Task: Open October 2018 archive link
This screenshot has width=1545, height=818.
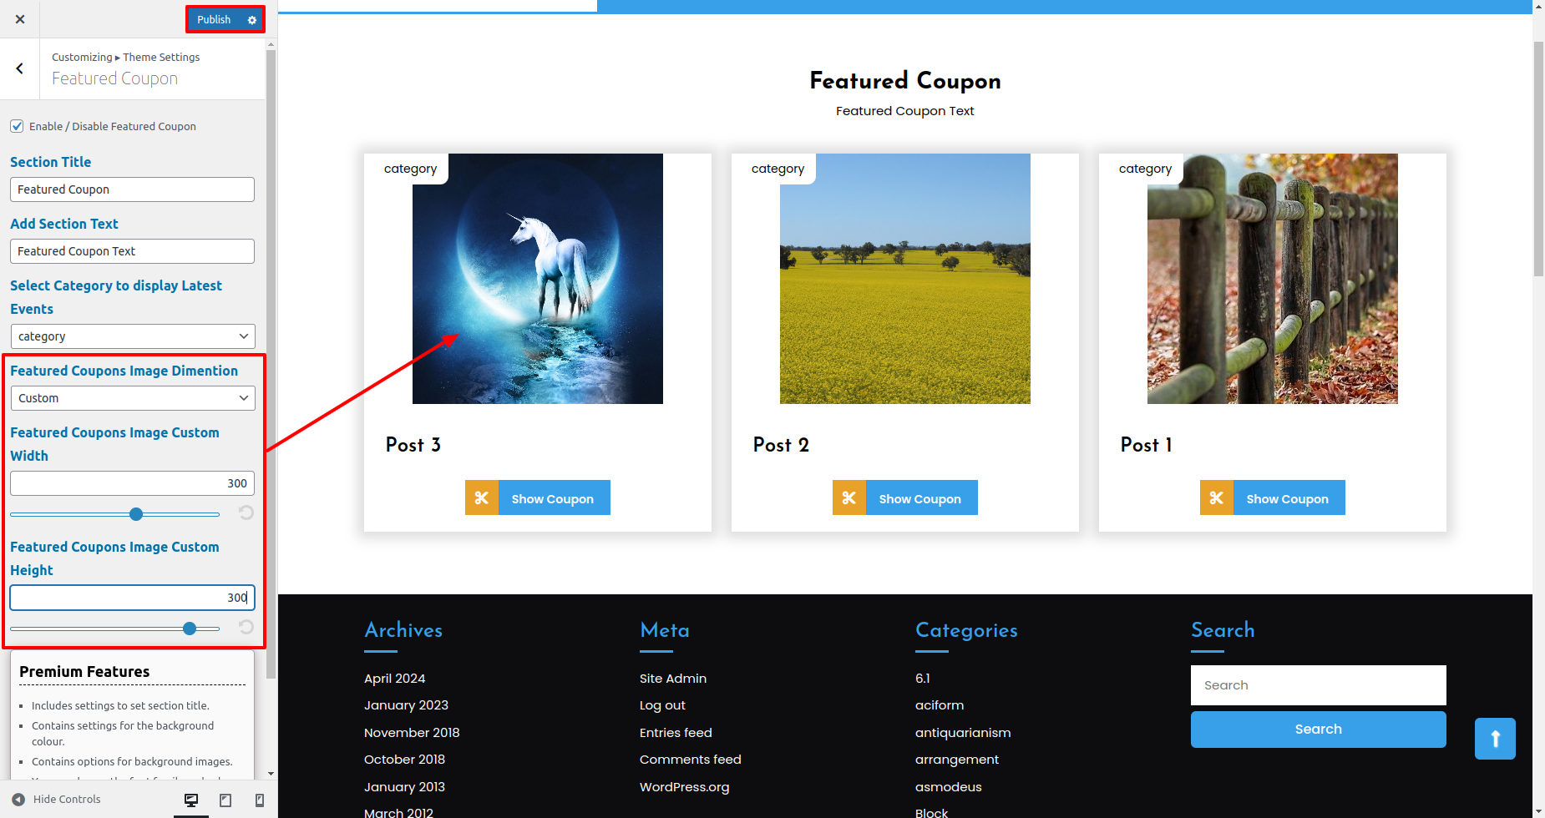Action: (x=404, y=760)
